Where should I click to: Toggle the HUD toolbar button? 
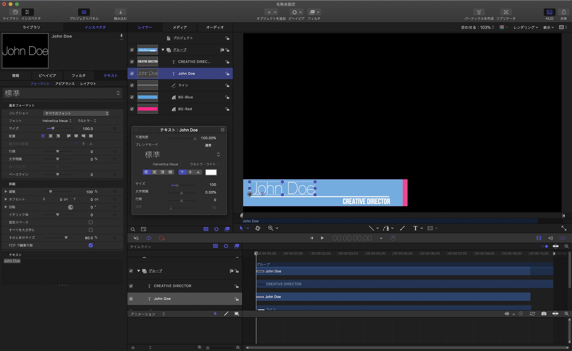[x=549, y=12]
